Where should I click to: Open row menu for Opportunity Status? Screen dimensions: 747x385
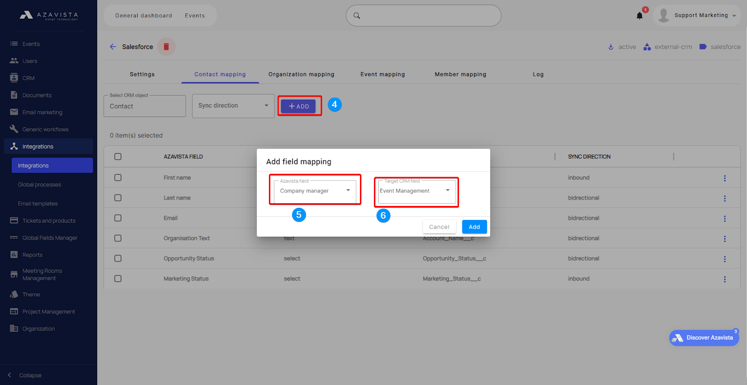(725, 259)
